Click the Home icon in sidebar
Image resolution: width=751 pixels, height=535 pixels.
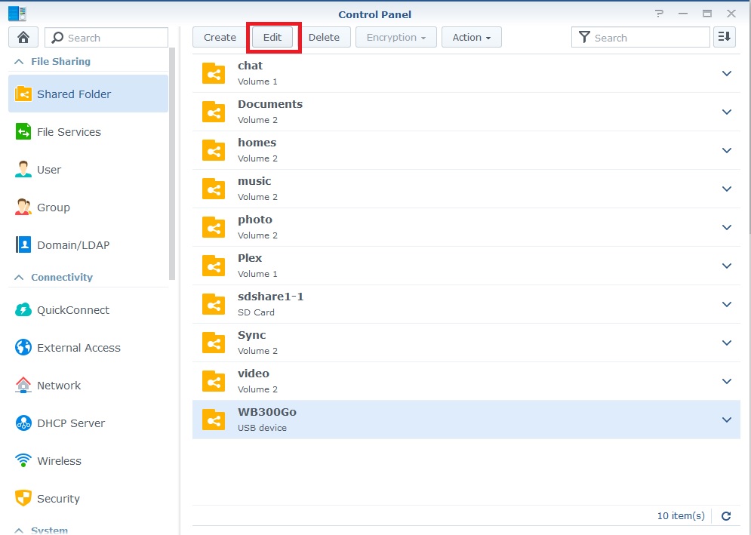[x=23, y=38]
